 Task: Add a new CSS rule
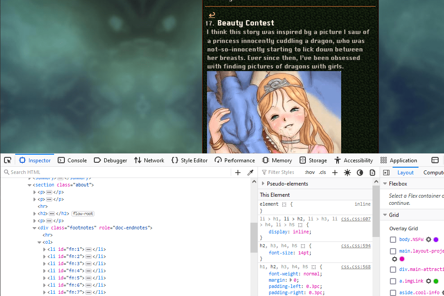pyautogui.click(x=334, y=173)
